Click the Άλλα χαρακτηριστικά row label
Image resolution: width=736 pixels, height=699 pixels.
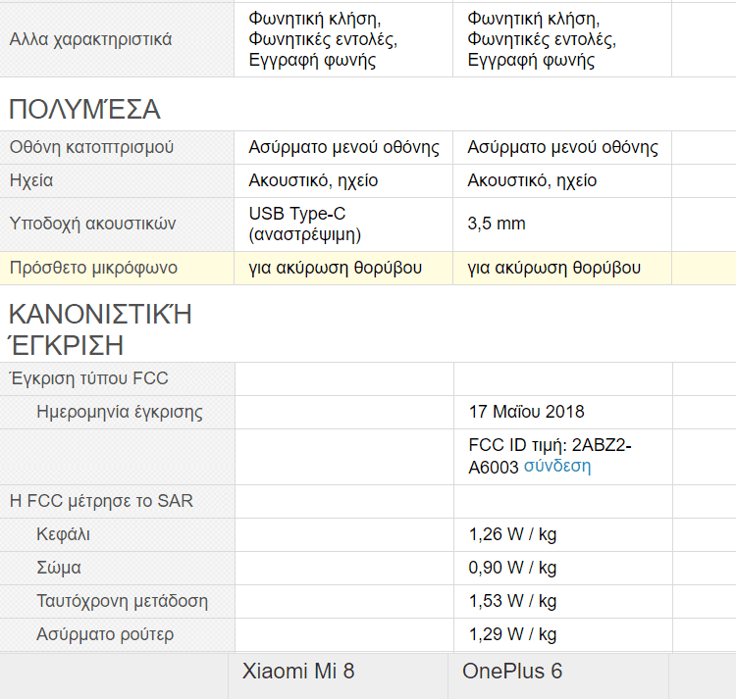point(90,40)
